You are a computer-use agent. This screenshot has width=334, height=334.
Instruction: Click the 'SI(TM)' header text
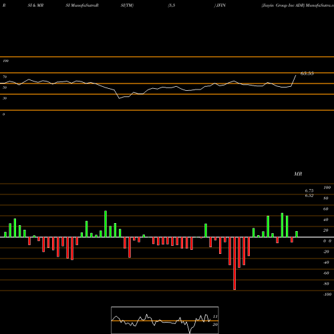(127, 5)
